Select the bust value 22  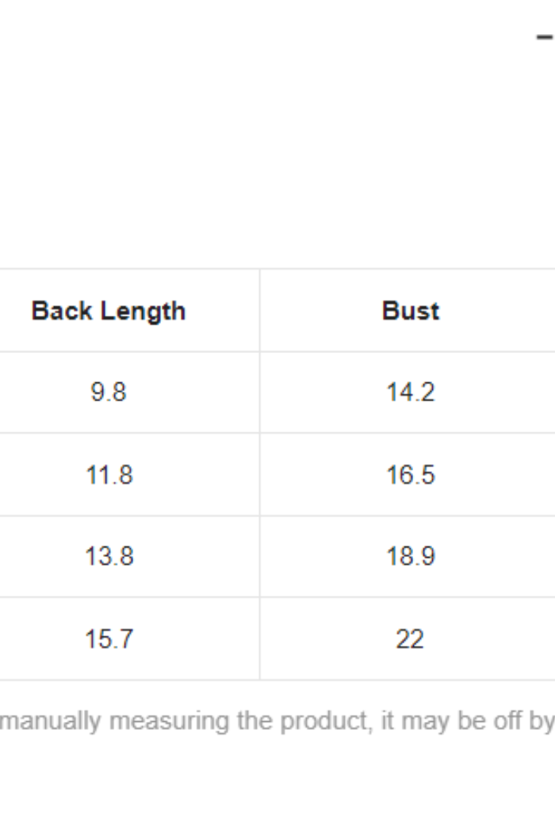point(411,639)
